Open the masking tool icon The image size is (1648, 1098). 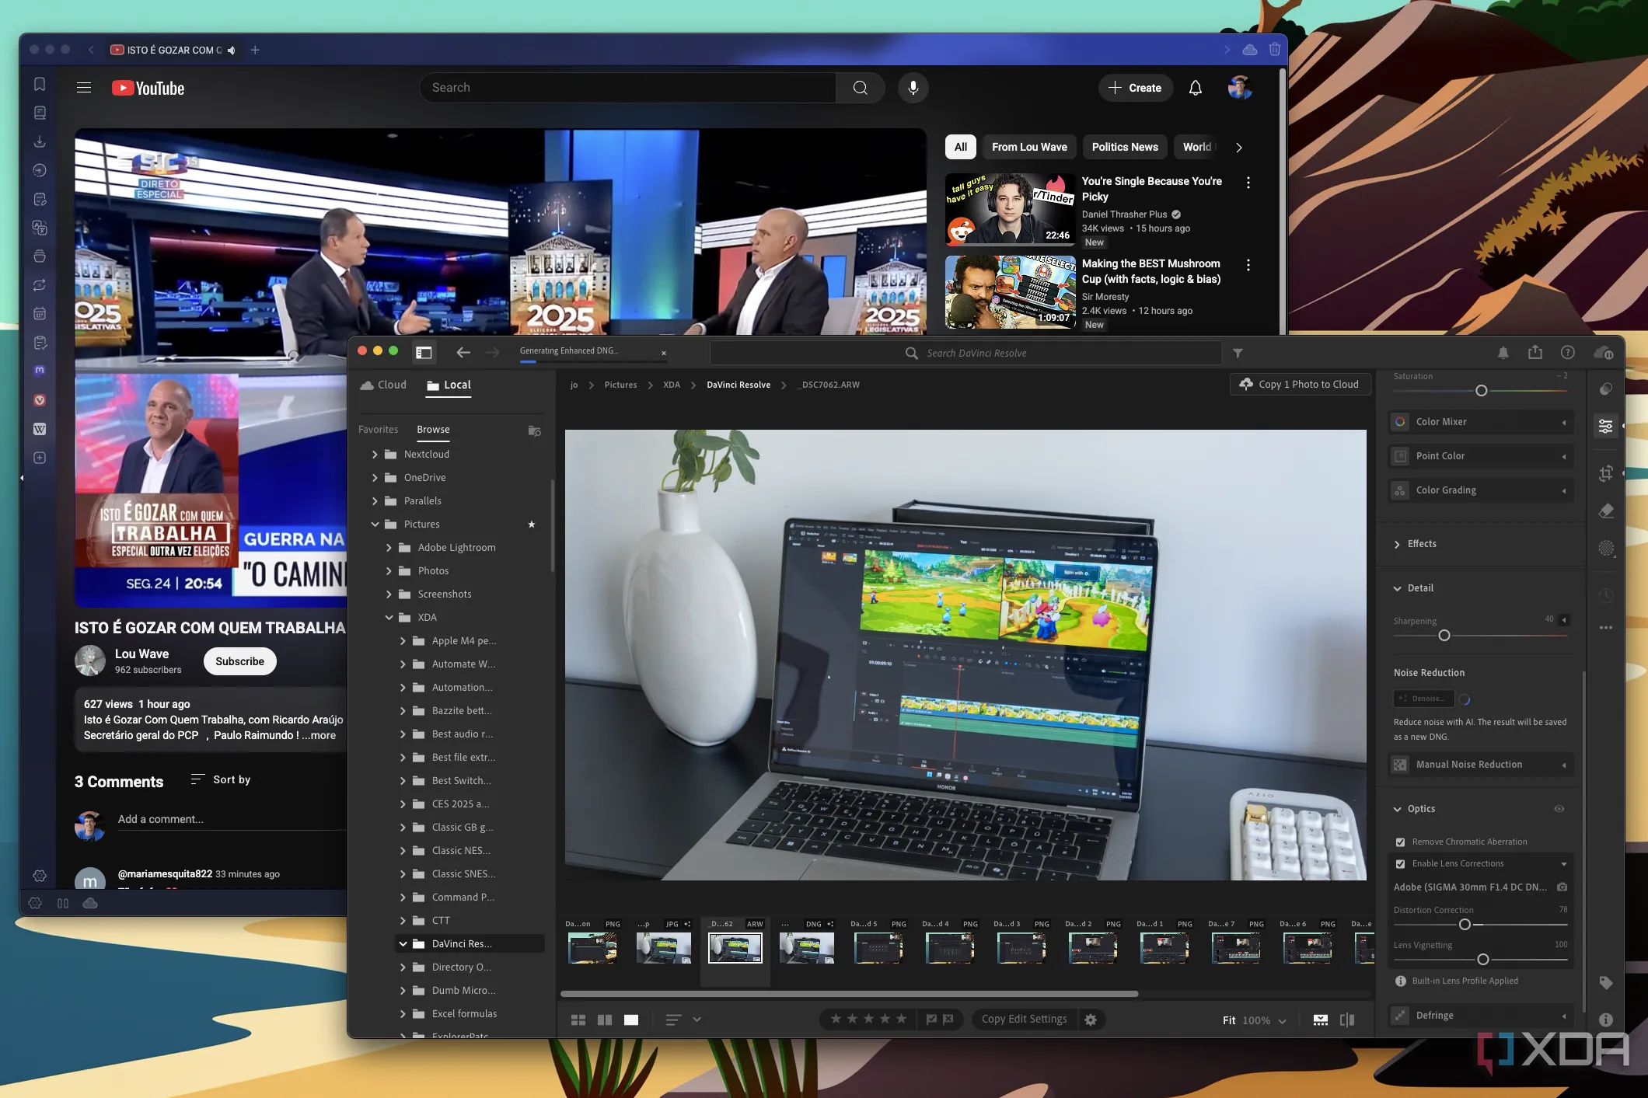point(1606,549)
